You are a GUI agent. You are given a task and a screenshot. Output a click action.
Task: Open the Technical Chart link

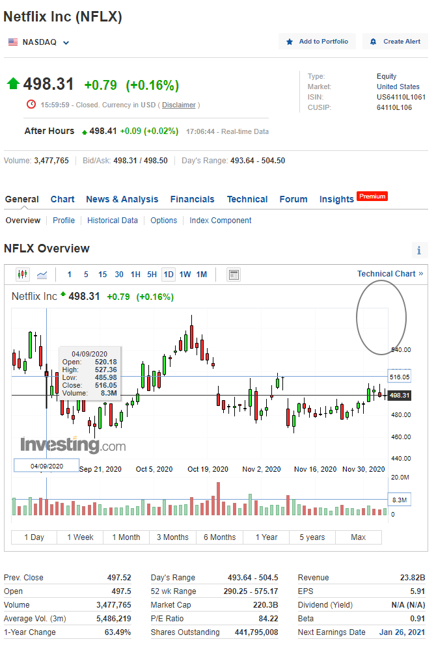[390, 274]
